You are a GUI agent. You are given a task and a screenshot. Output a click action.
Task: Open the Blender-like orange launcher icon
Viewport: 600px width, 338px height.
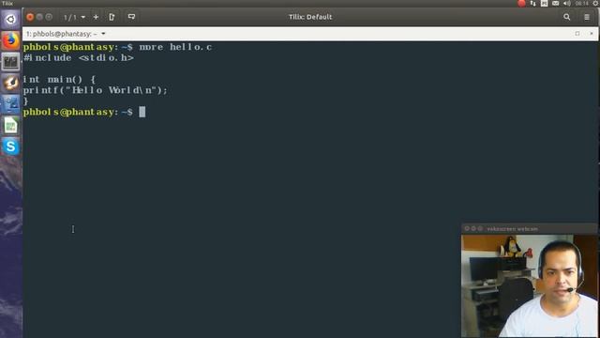pos(10,83)
